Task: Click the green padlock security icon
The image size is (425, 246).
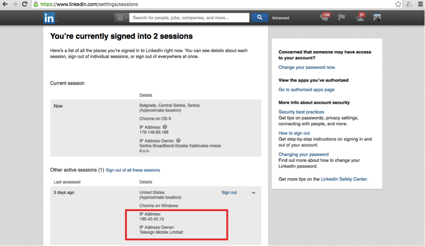Action: click(36, 4)
